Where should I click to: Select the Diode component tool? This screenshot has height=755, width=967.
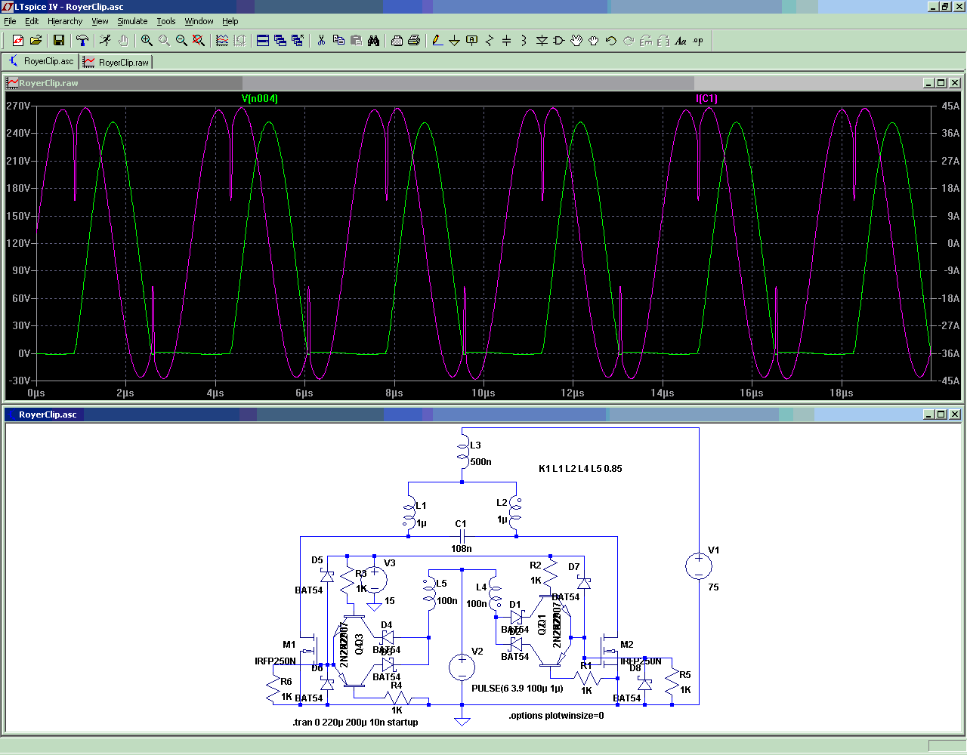542,41
